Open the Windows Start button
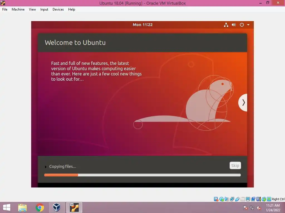Screen dimensions: 285x213 (x=7, y=207)
